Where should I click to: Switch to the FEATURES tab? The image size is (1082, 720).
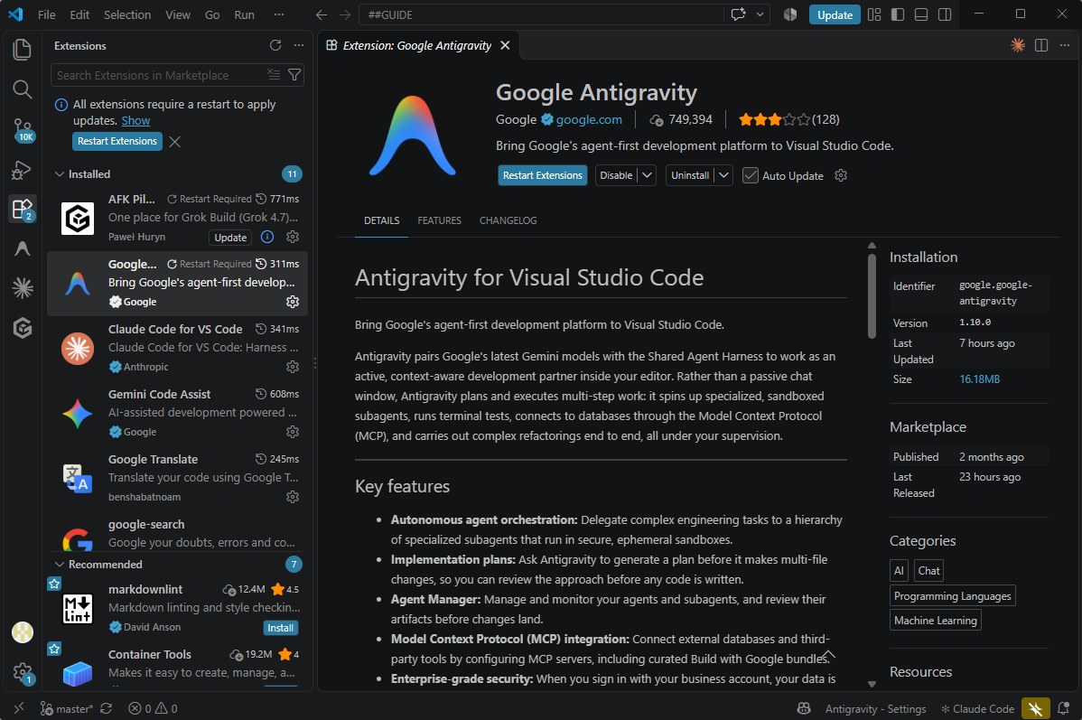(x=440, y=220)
